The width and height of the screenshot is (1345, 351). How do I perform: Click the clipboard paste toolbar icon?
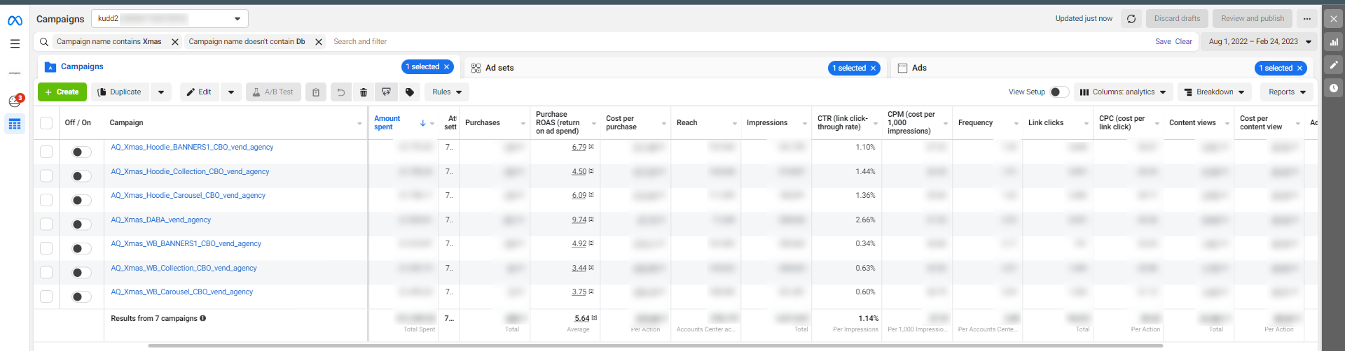coord(316,92)
